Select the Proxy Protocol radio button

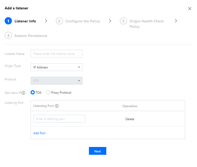click(x=48, y=92)
